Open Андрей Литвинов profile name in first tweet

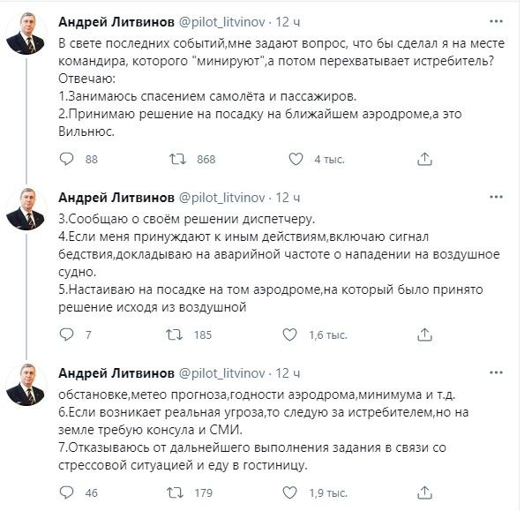[116, 22]
